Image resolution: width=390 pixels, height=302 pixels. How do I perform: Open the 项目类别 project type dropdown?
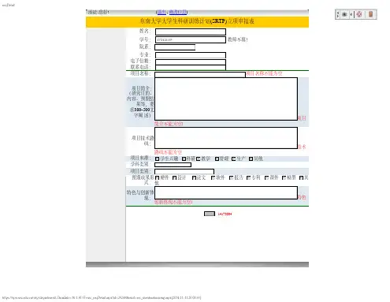tap(184, 171)
